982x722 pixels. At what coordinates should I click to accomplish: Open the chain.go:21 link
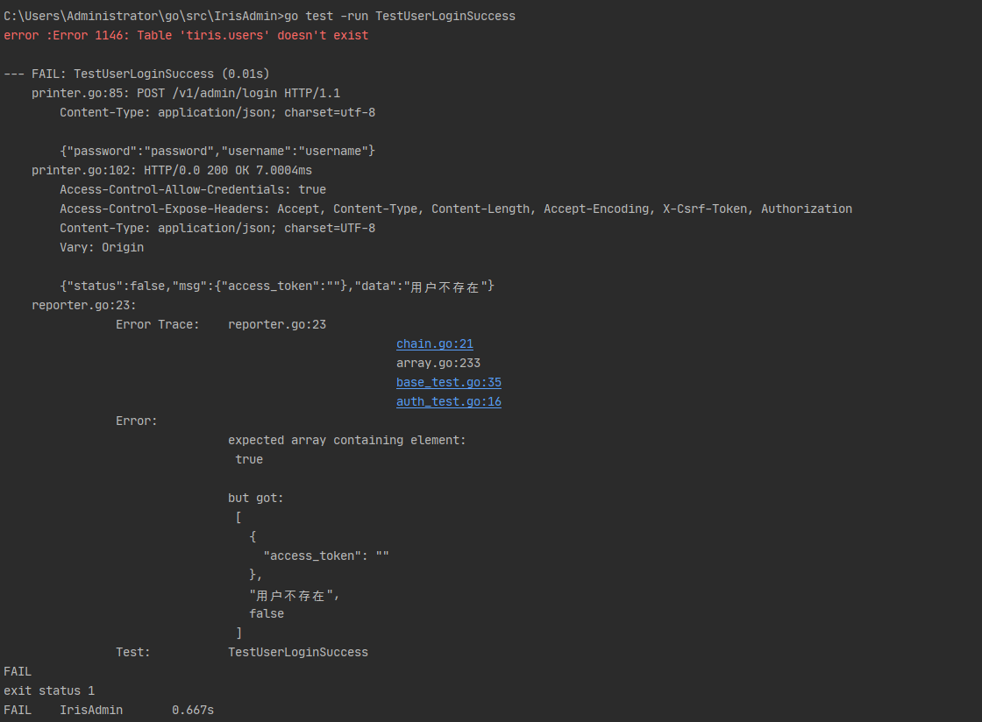coord(434,344)
